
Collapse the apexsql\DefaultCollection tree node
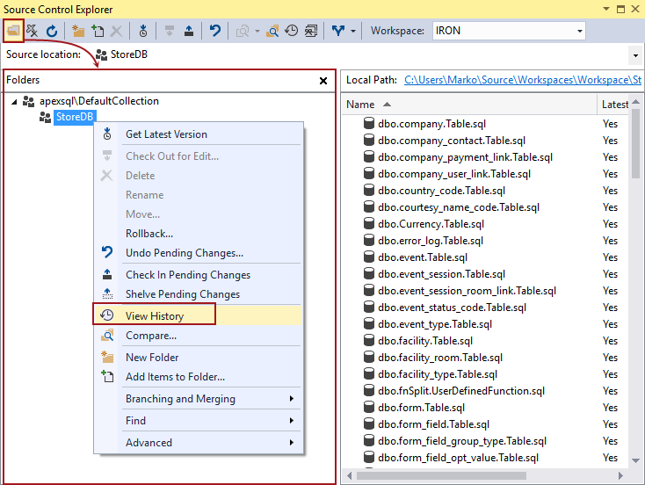click(x=15, y=101)
